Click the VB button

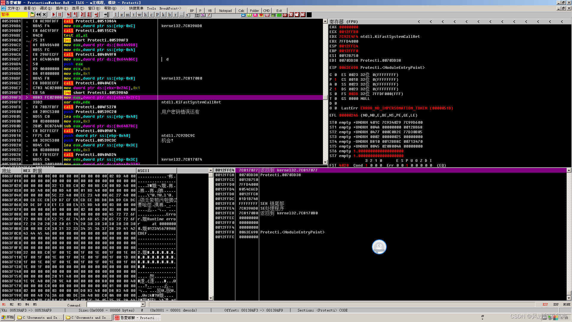click(x=210, y=11)
